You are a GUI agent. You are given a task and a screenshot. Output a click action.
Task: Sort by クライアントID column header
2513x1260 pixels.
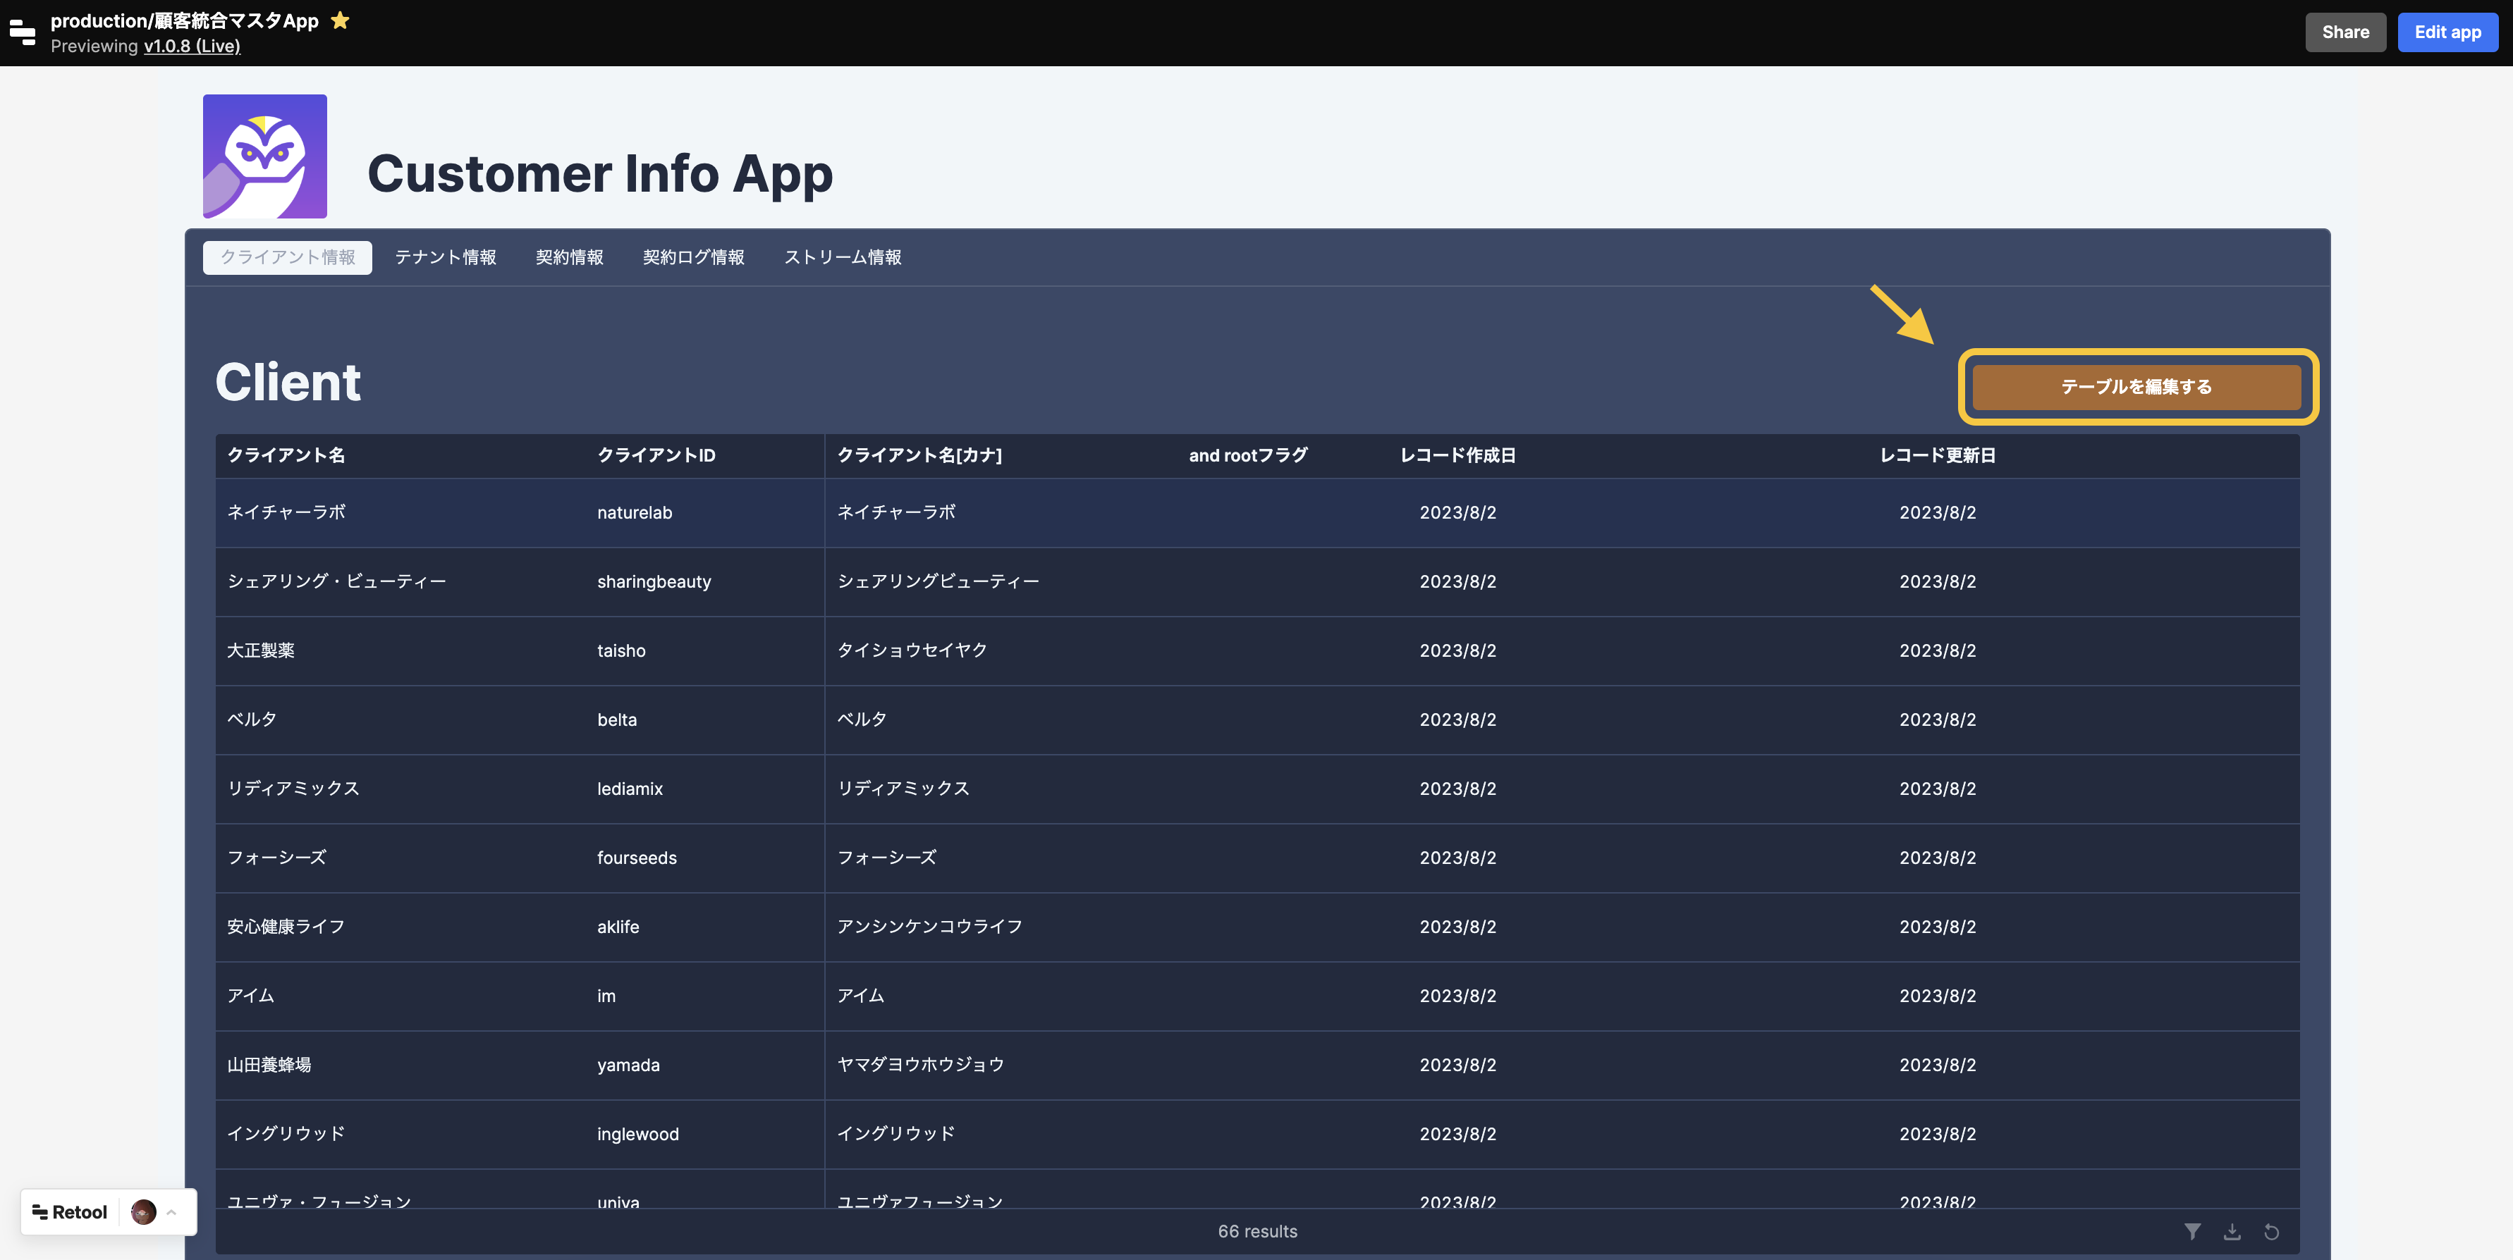tap(656, 455)
